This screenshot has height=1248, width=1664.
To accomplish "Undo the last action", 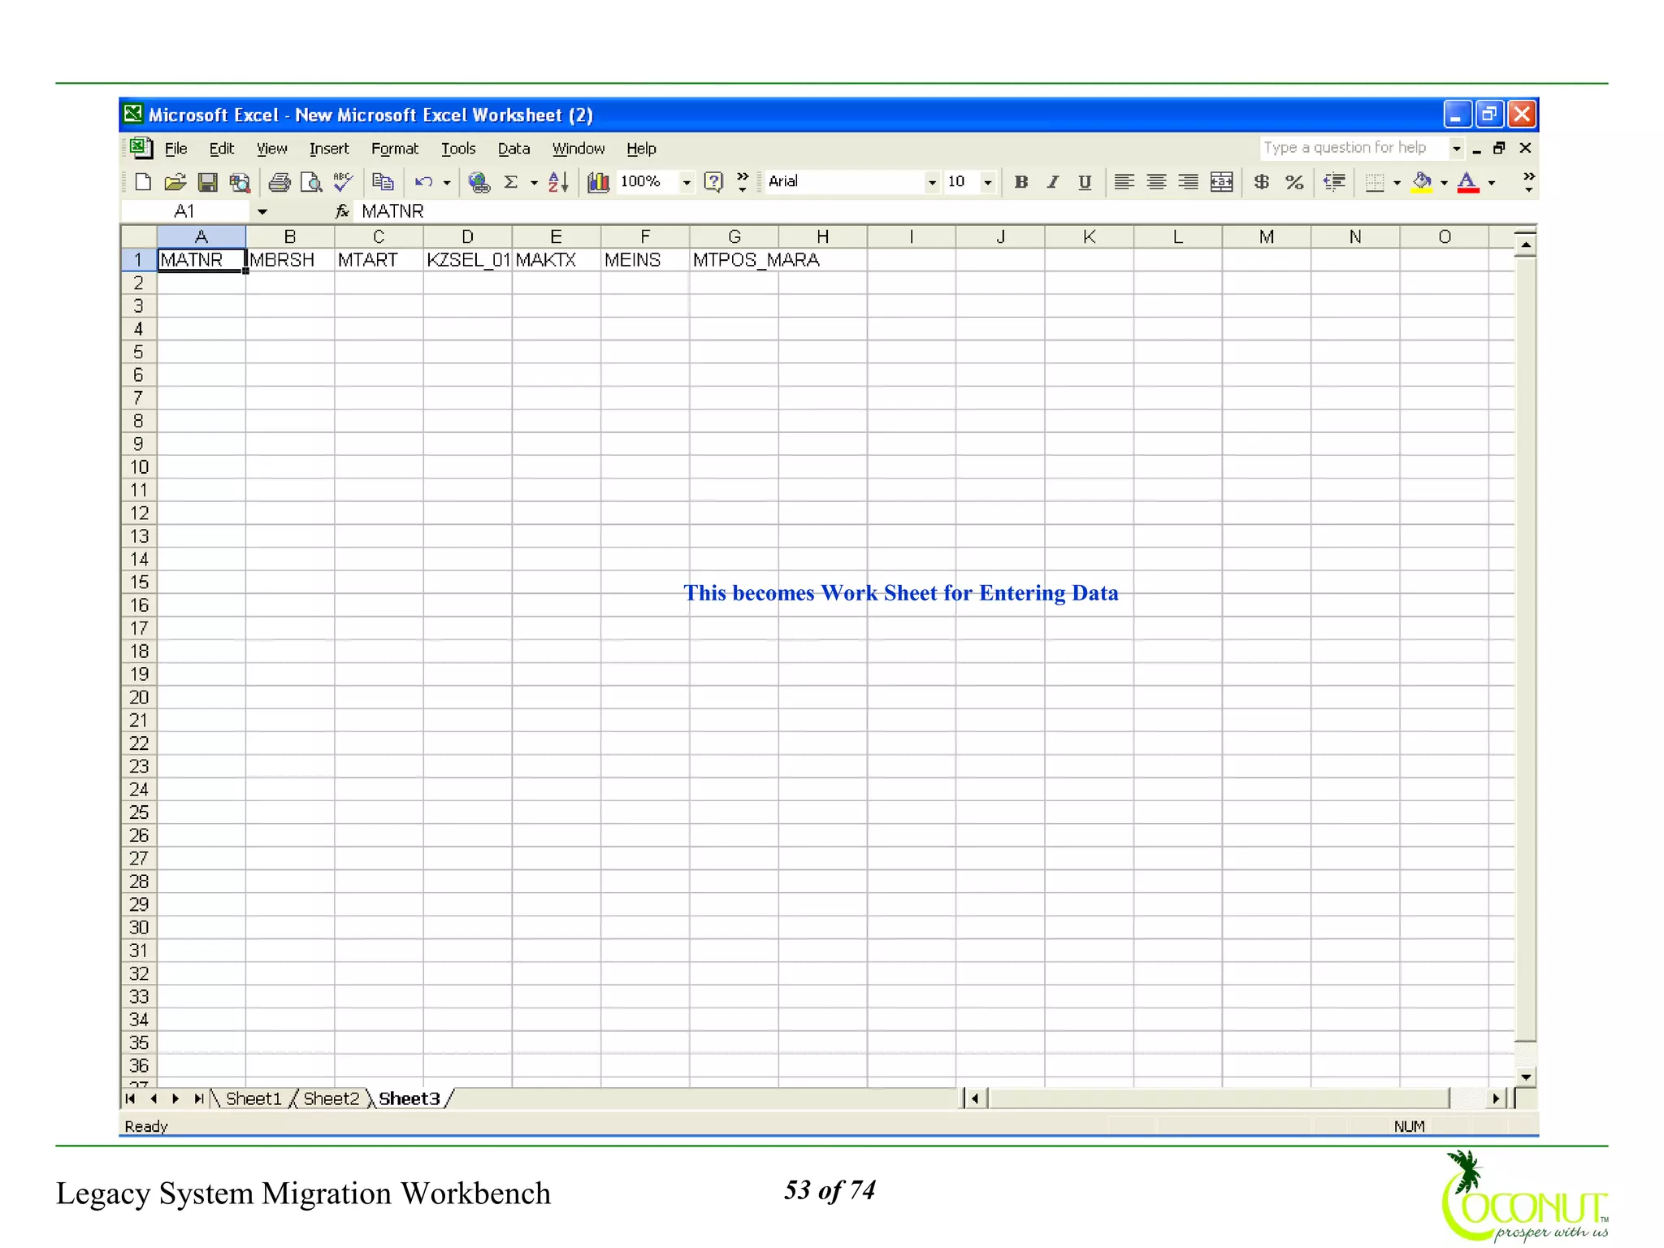I will [x=423, y=182].
